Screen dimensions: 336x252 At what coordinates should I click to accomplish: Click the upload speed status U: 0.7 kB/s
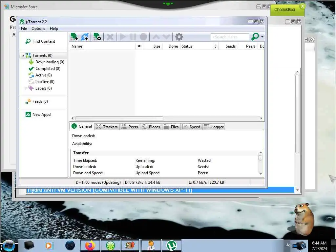click(206, 182)
